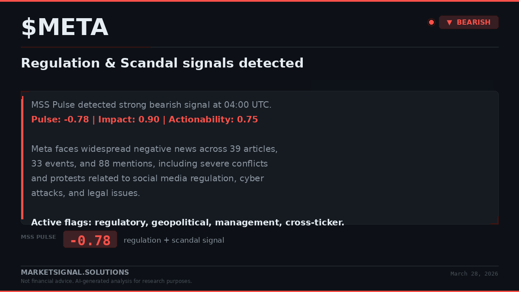Select the Pulse: -0.78 metric text
The width and height of the screenshot is (519, 292).
(x=60, y=119)
